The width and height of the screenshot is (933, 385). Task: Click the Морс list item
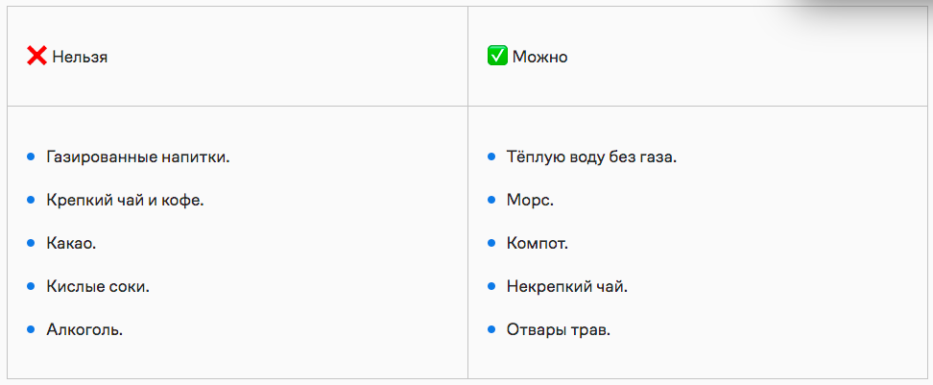(530, 200)
